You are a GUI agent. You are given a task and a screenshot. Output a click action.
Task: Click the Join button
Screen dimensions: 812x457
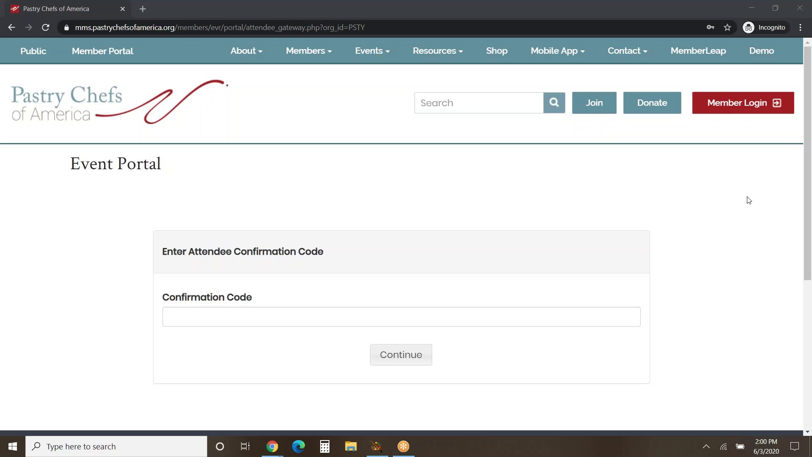[594, 103]
